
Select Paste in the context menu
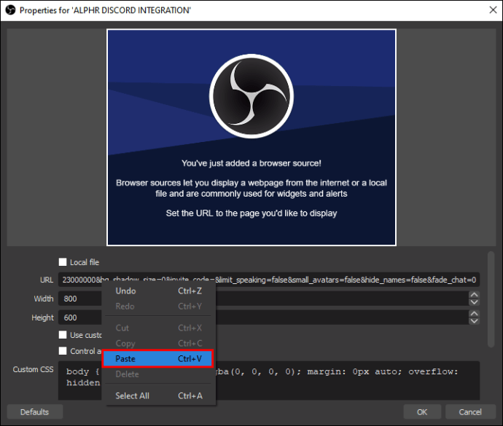157,359
